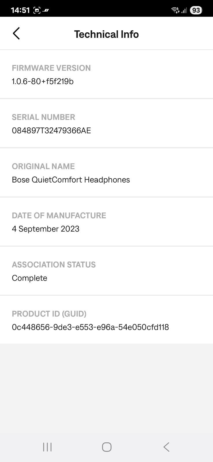
Task: Tap Bose app notification icon
Action: click(x=46, y=11)
